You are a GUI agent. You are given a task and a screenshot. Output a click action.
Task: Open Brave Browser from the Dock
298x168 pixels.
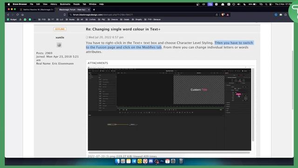(x=145, y=161)
